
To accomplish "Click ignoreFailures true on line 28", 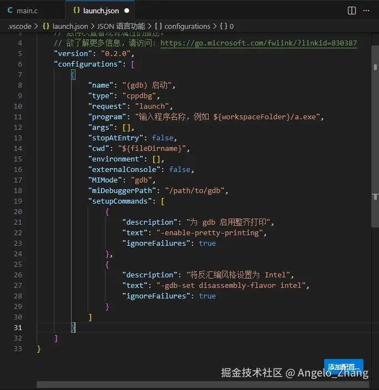I will click(x=207, y=296).
